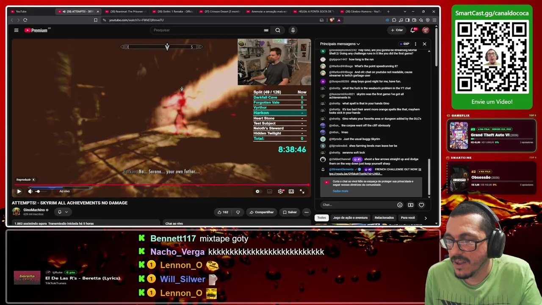Open the emoji picker in chat

400,205
